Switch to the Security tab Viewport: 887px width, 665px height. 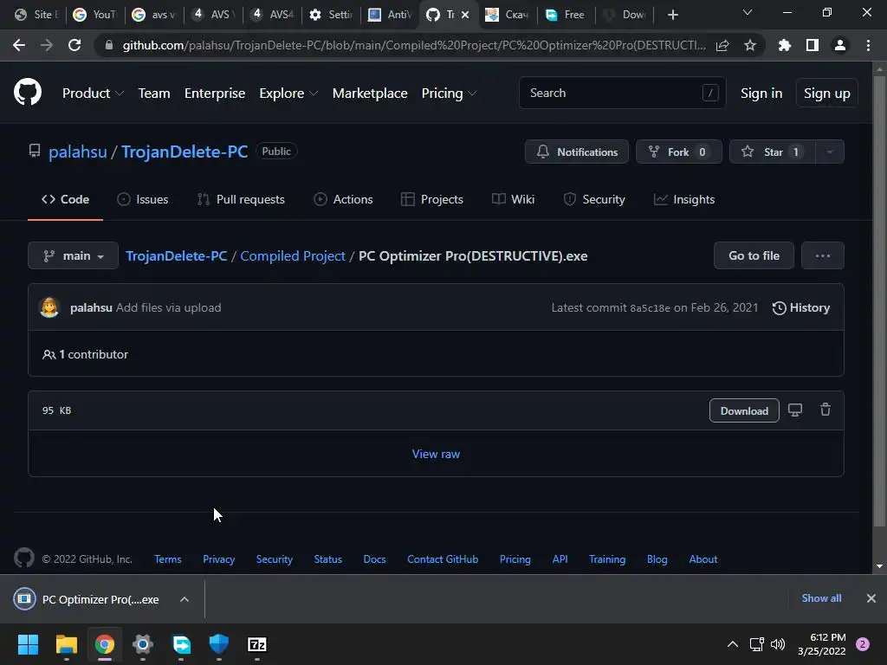[x=594, y=200]
